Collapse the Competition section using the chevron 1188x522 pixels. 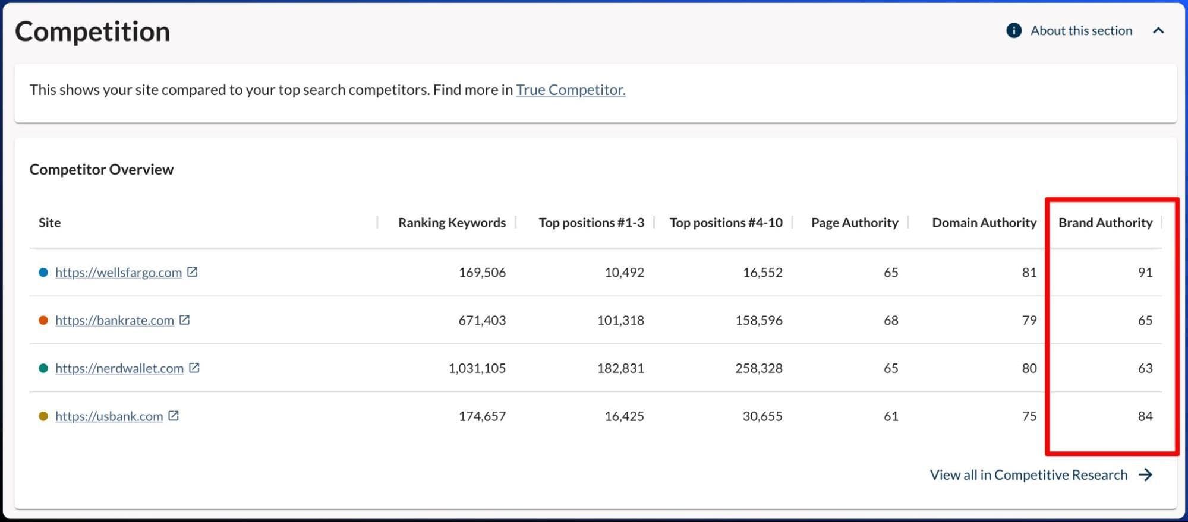(1159, 30)
